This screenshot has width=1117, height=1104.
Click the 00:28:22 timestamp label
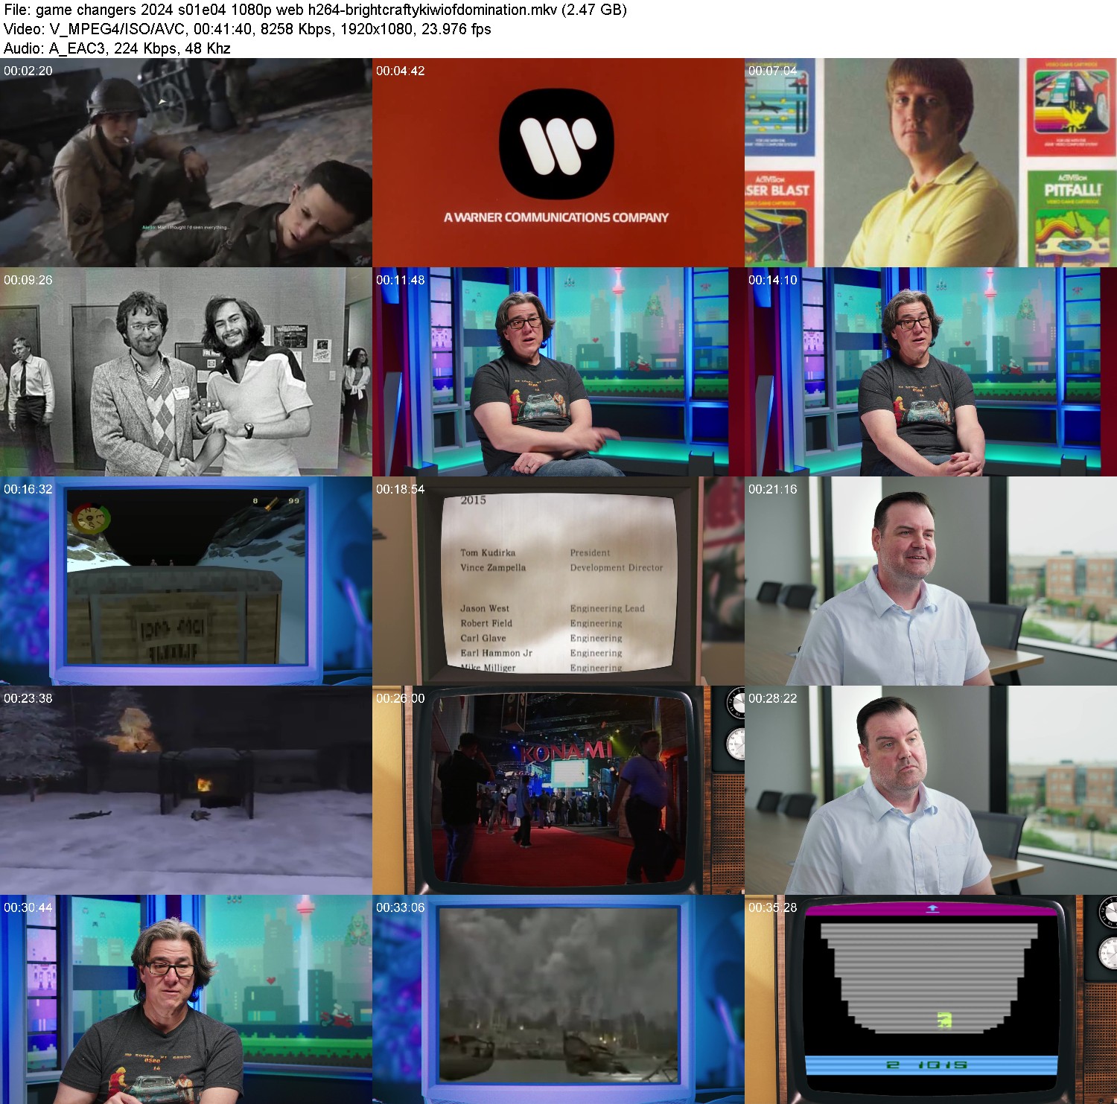click(x=773, y=698)
